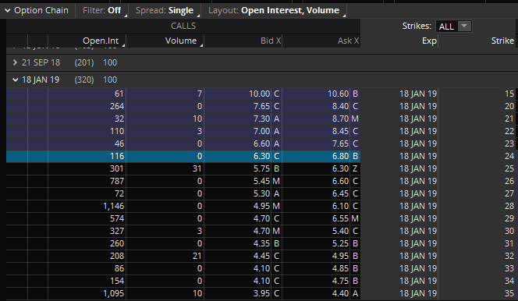The height and width of the screenshot is (301, 518).
Task: Click the Exp column header
Action: [429, 41]
